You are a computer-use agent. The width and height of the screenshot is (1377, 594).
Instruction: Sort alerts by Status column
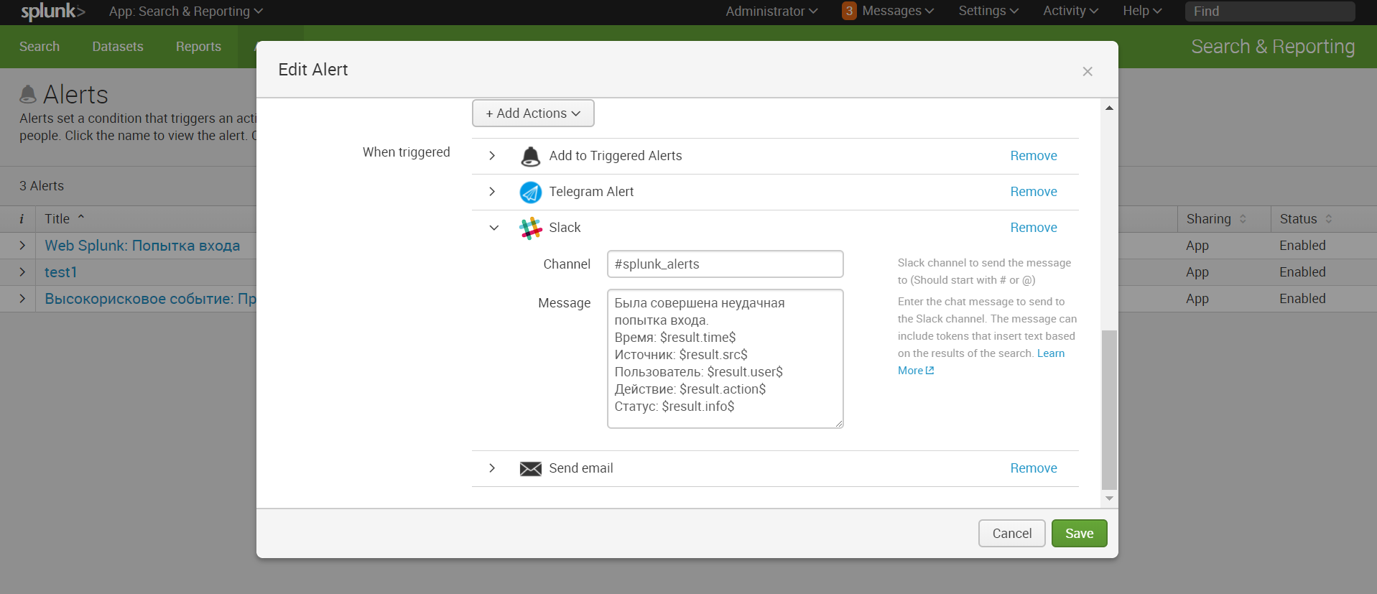pyautogui.click(x=1306, y=219)
